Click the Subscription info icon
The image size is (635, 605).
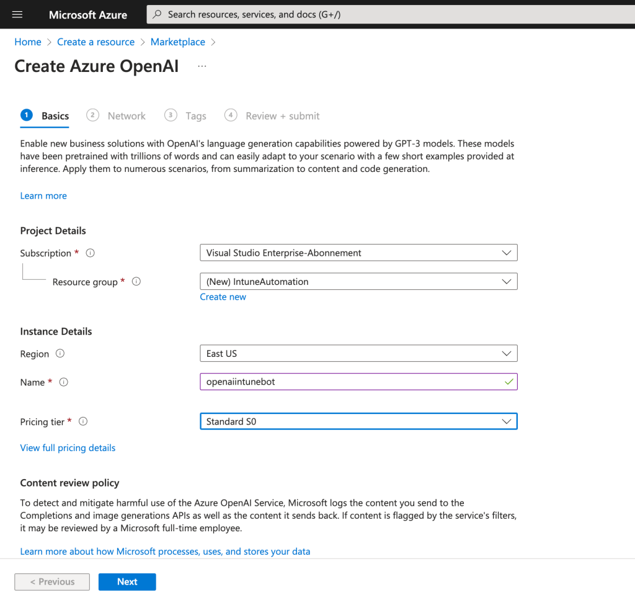click(91, 253)
